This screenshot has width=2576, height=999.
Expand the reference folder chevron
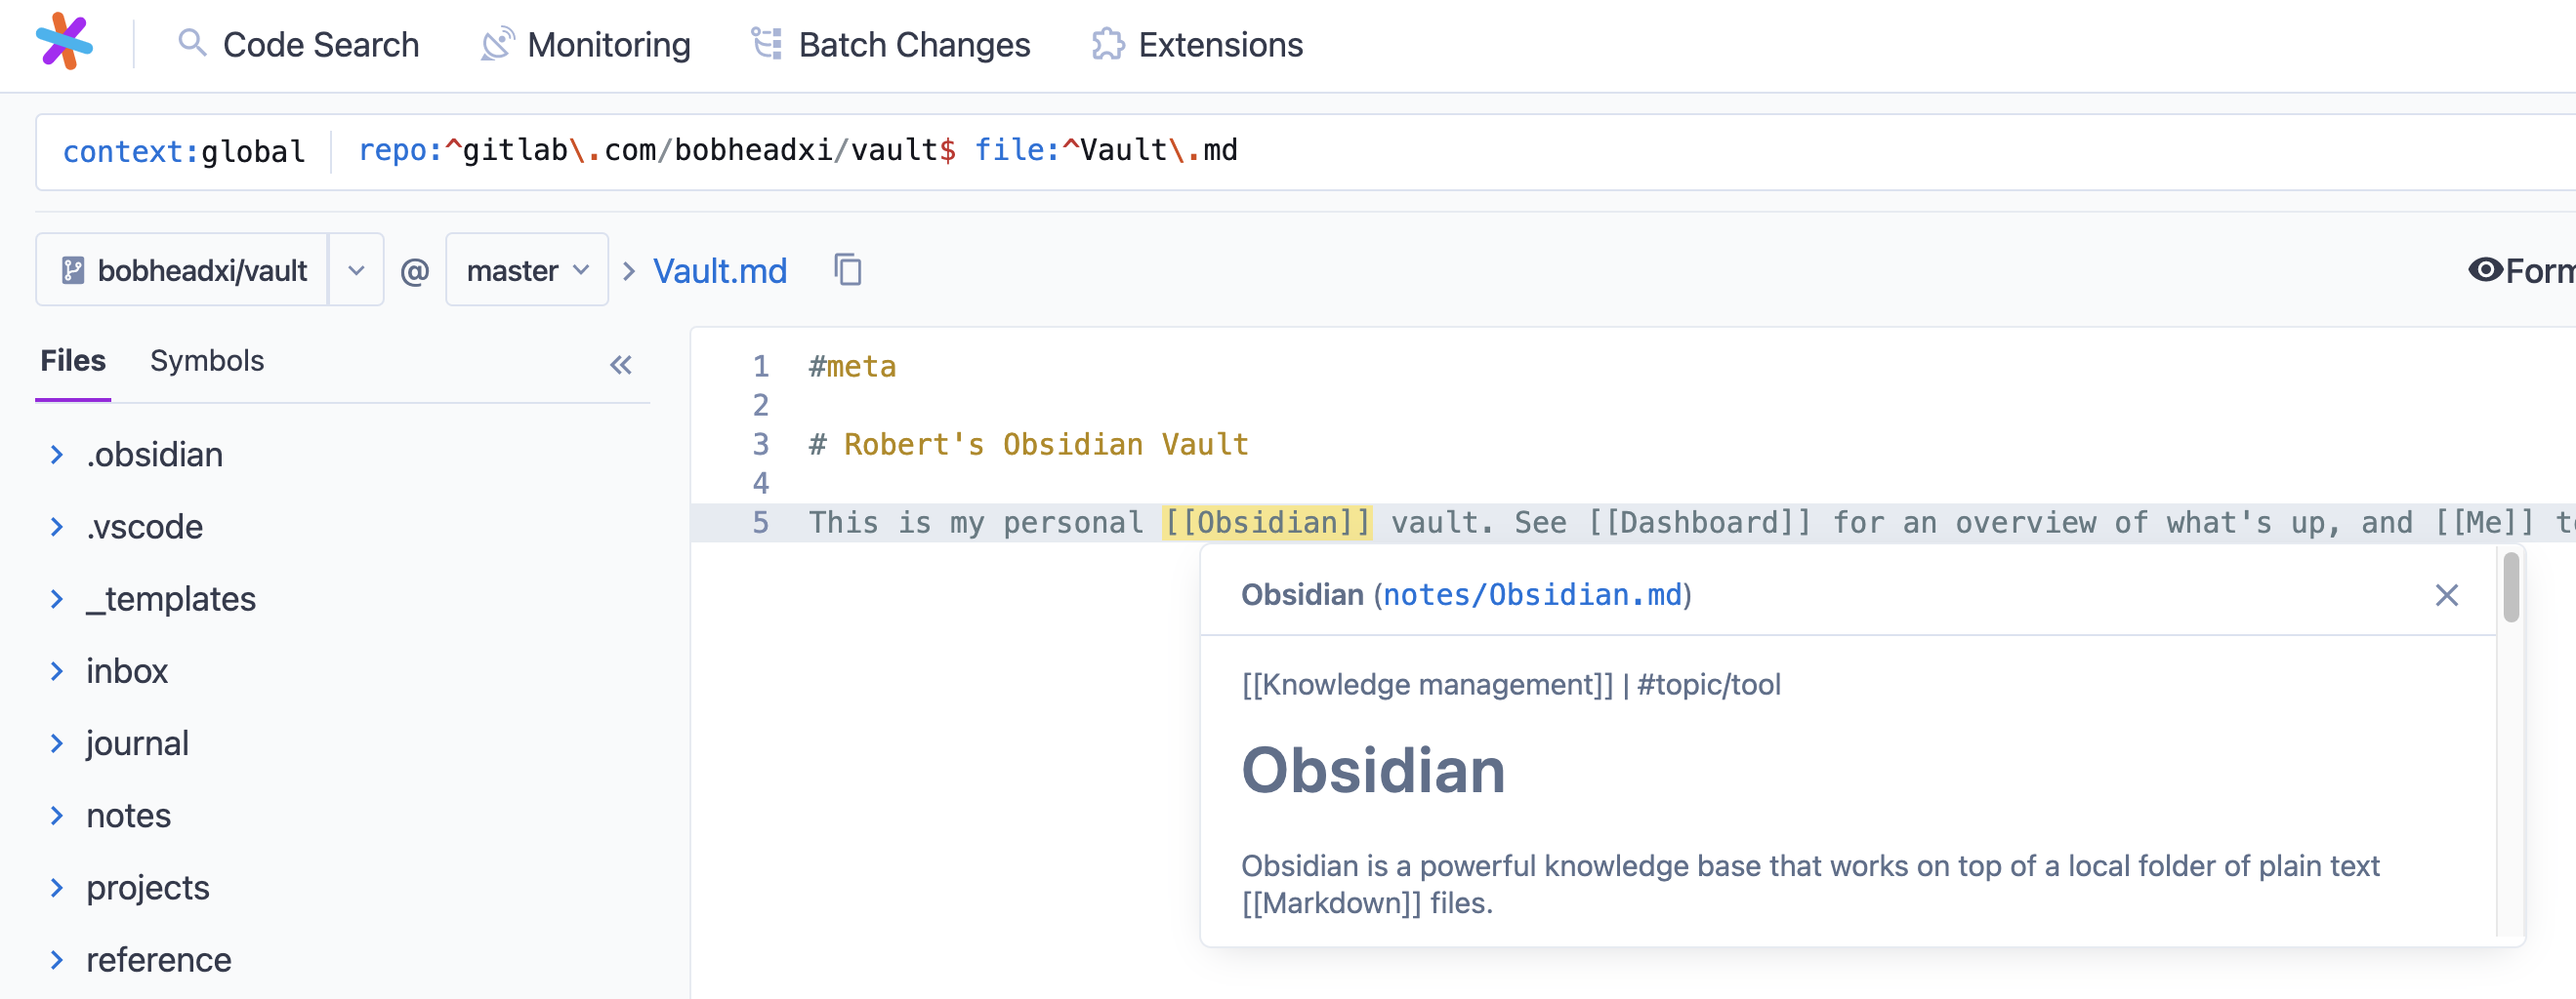pos(57,960)
